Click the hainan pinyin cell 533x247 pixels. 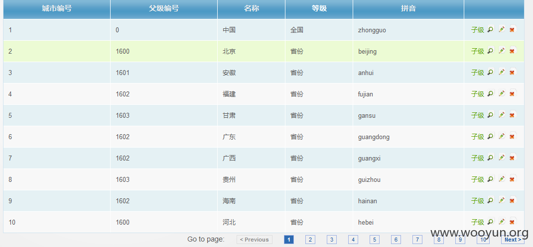[x=408, y=201]
